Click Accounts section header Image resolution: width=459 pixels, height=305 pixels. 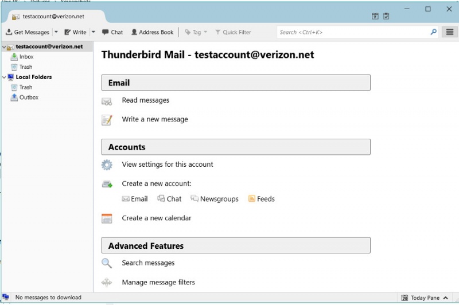click(236, 147)
